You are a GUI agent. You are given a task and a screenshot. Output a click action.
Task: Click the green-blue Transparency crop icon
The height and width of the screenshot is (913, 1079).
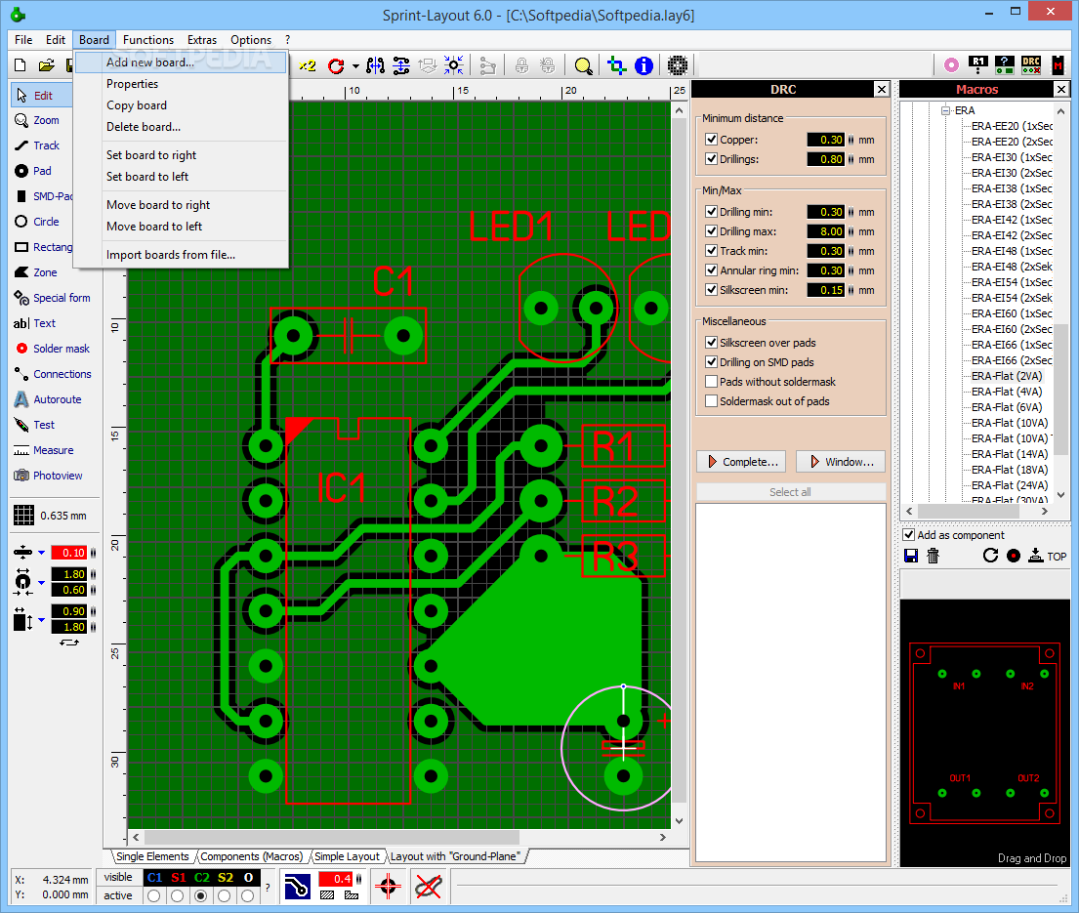coord(616,66)
